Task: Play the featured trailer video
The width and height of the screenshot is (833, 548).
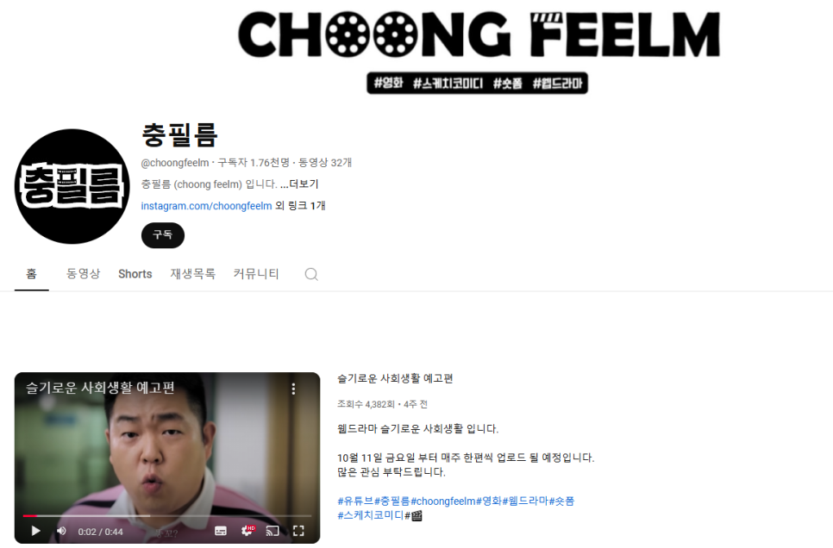Action: click(35, 531)
